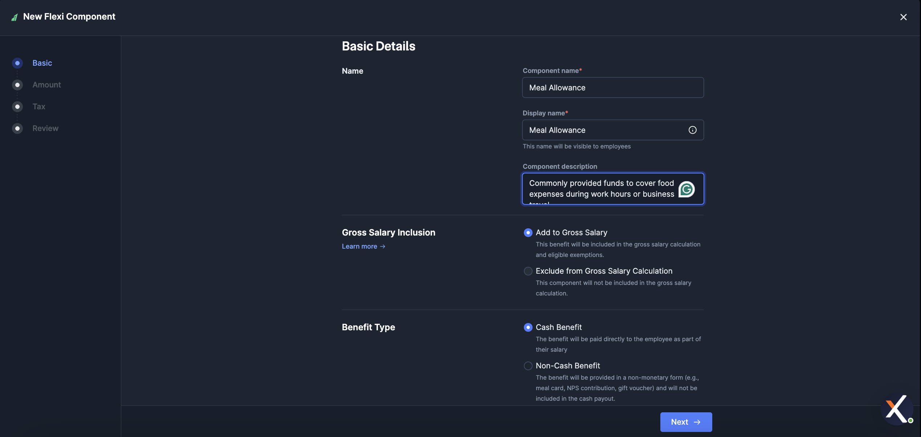Select Add to Gross Salary option

(x=528, y=233)
